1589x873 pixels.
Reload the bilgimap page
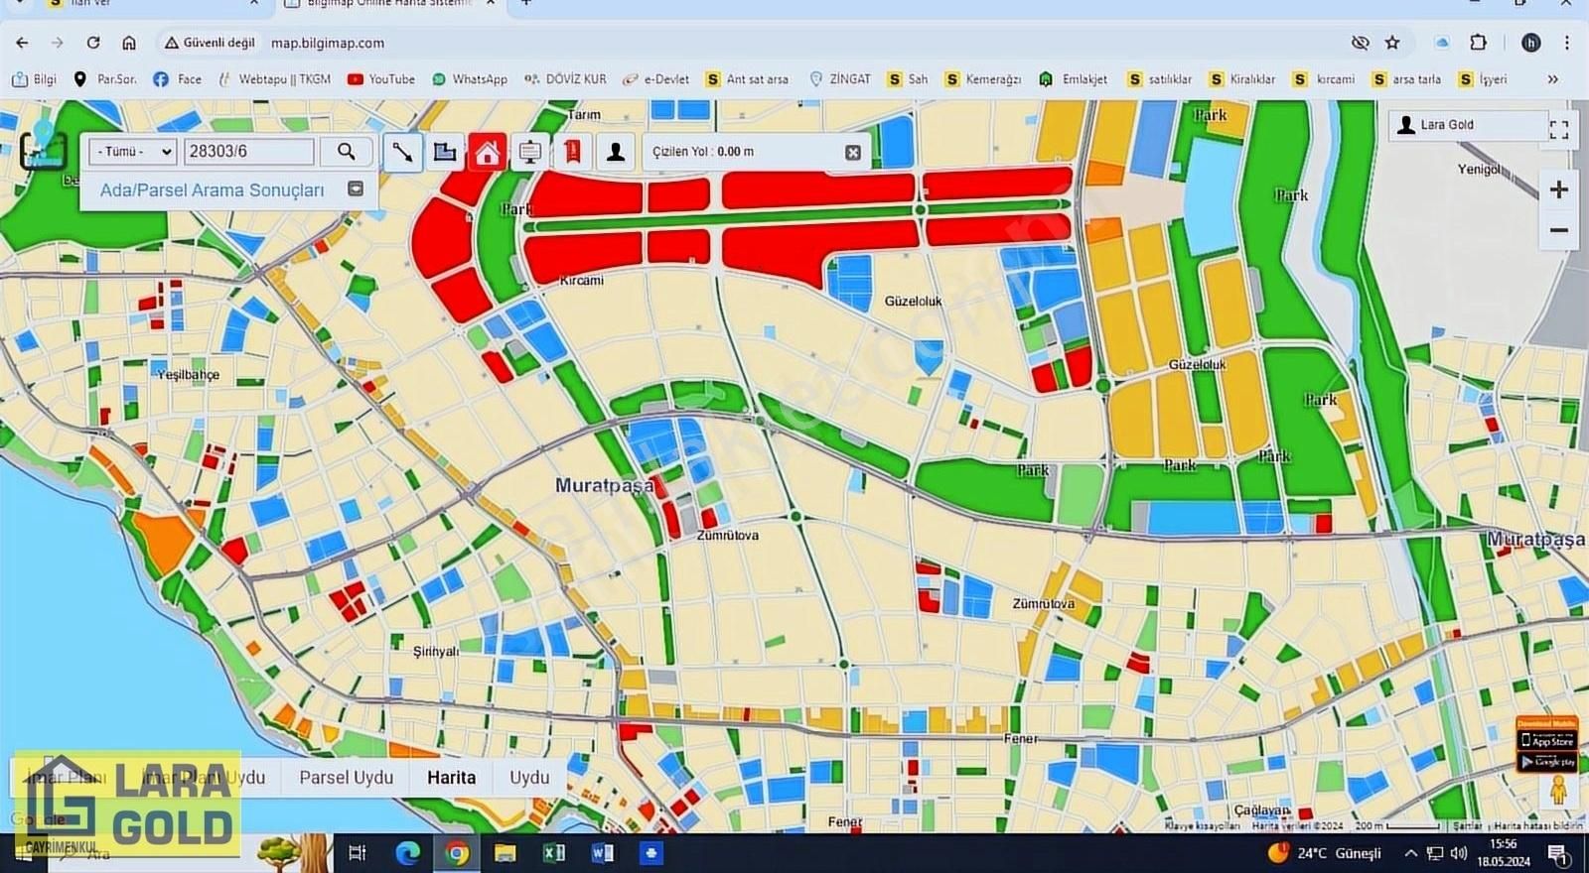pos(93,43)
